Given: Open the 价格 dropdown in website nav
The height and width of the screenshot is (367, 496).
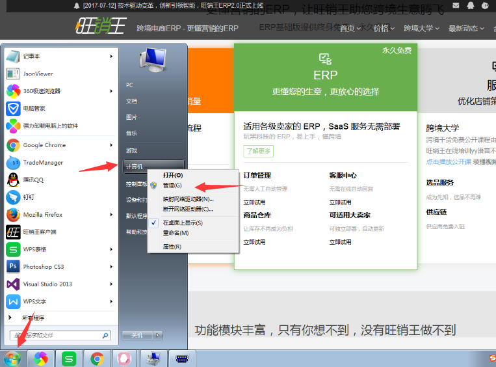Looking at the screenshot, I should 384,29.
